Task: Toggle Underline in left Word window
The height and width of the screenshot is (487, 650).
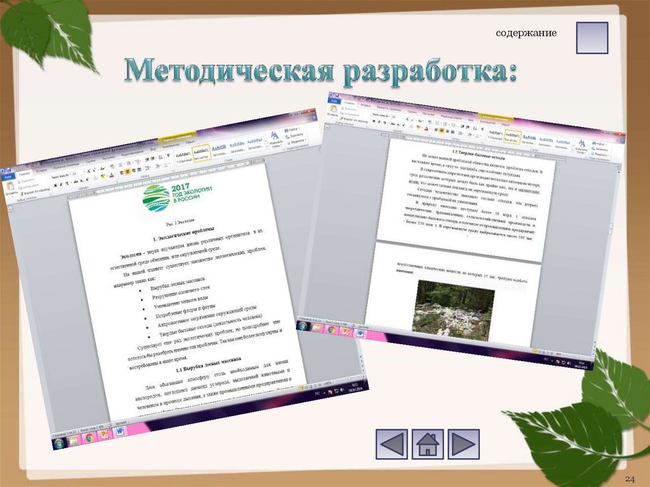Action: pyautogui.click(x=67, y=183)
